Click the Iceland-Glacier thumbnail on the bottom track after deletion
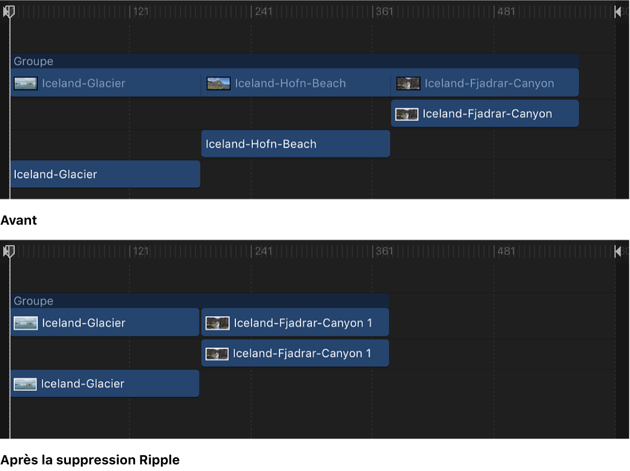 pyautogui.click(x=25, y=384)
